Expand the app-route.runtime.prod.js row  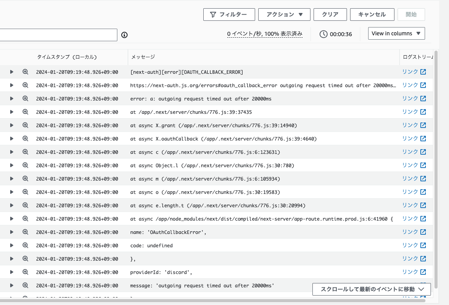pyautogui.click(x=11, y=219)
